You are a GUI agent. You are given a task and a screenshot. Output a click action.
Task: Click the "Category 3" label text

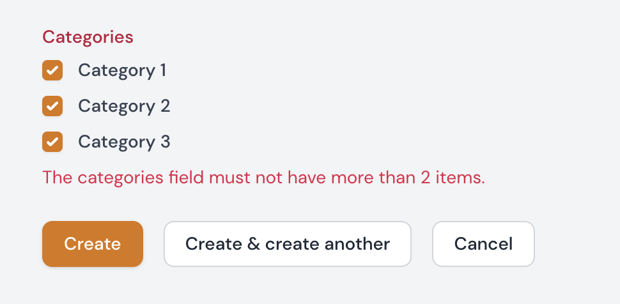(x=124, y=142)
